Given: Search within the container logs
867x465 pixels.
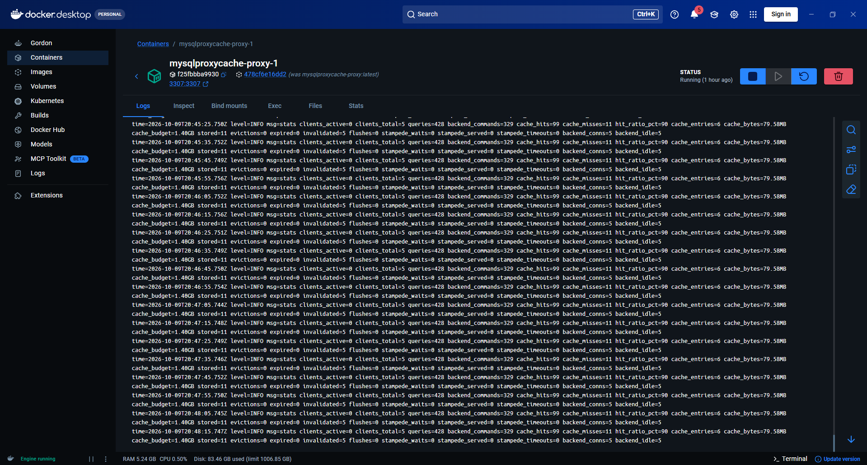Looking at the screenshot, I should 851,130.
